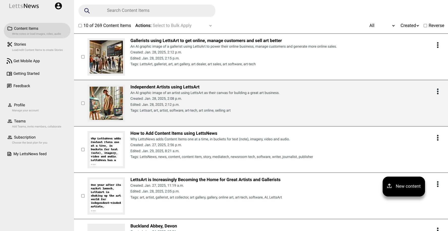
Task: Select the How to Add Content Items checkbox
Action: (83, 150)
